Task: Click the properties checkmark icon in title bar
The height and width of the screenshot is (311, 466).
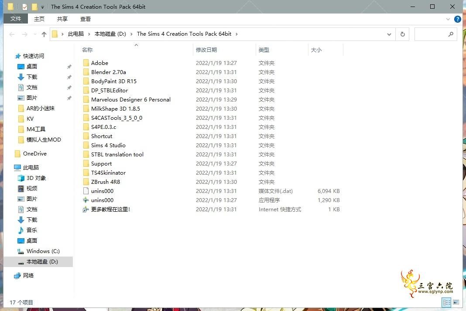Action: (25, 7)
